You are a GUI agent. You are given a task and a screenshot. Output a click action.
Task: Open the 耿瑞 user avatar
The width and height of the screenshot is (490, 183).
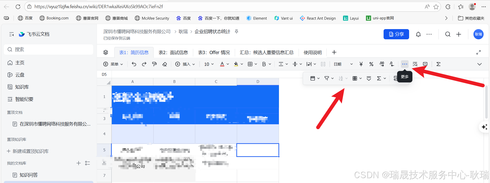pyautogui.click(x=479, y=34)
